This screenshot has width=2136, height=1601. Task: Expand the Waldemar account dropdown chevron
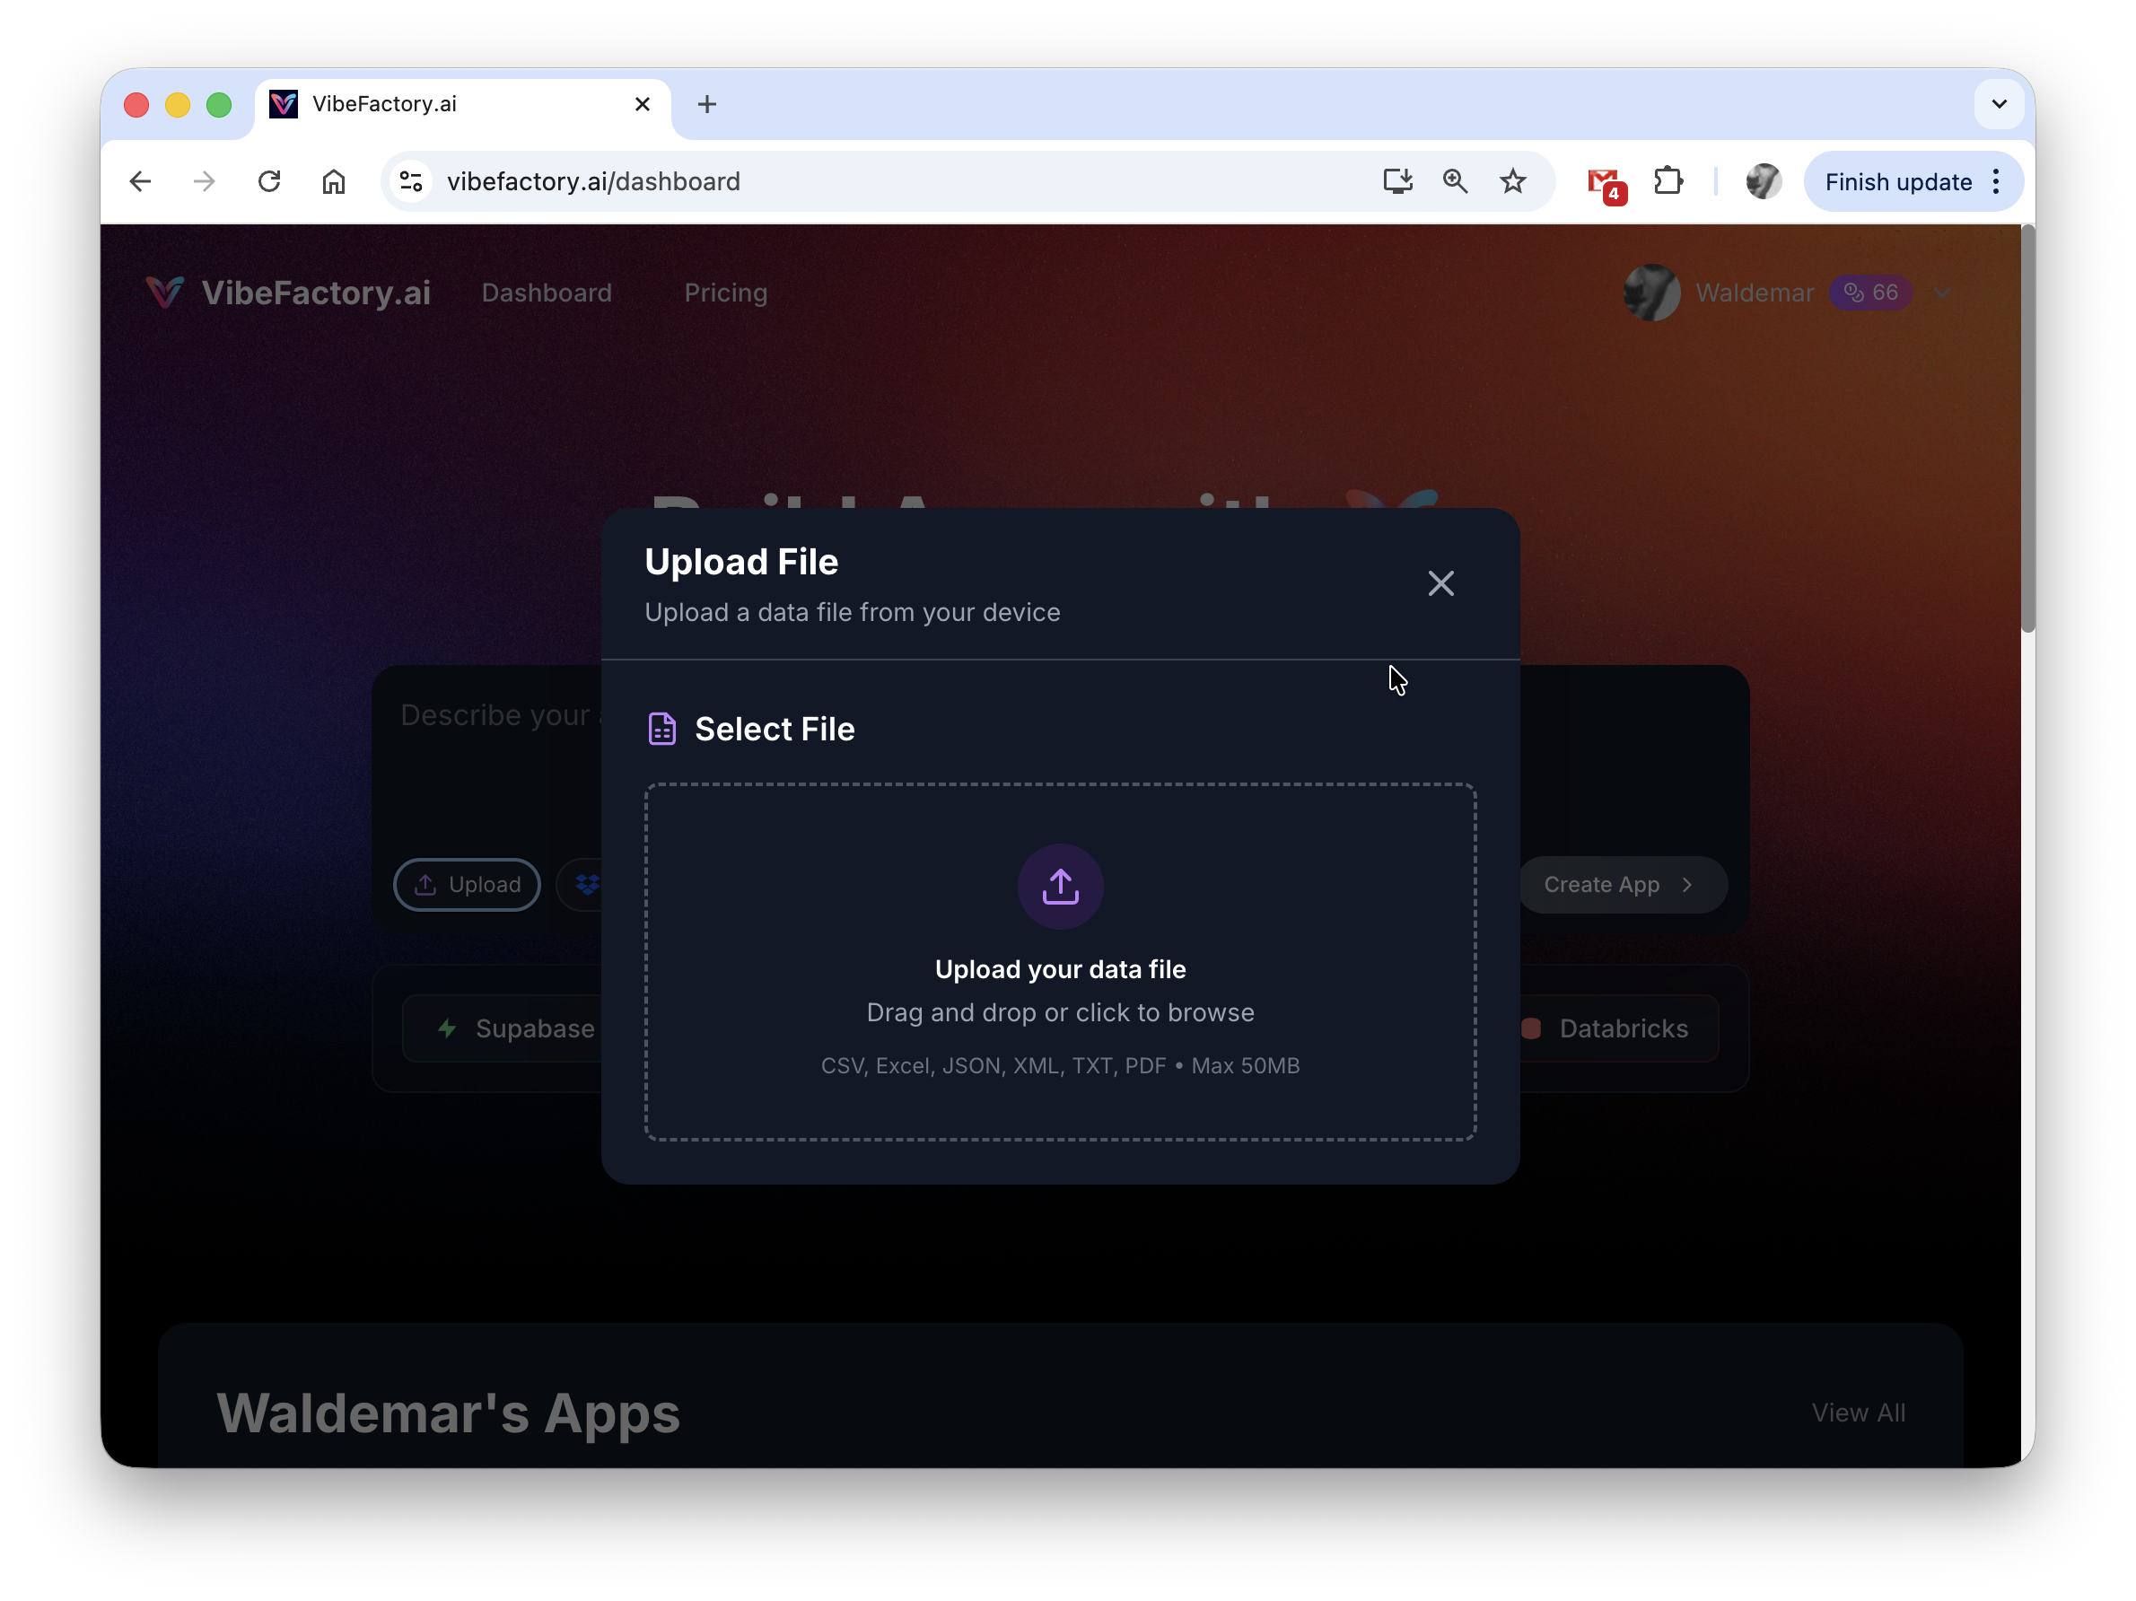[1942, 293]
